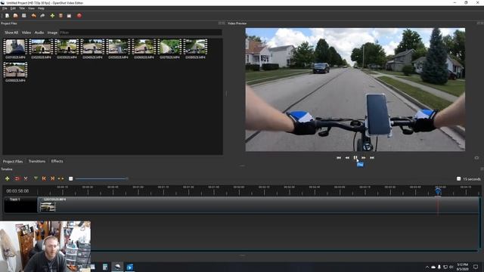Viewport: 484px width, 272px height.
Task: Switch to the Effects tab
Action: (x=57, y=161)
